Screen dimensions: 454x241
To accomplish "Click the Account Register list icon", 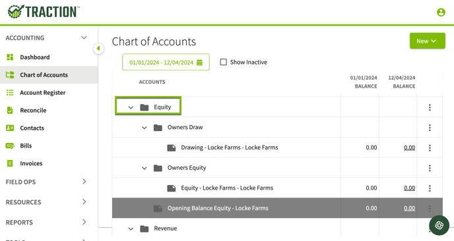I will [10, 92].
